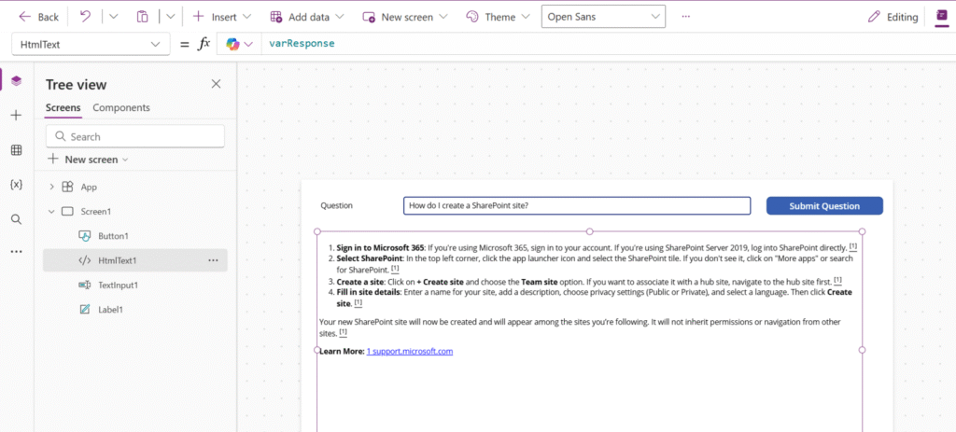Open the Insert menu
The height and width of the screenshot is (432, 956).
tap(222, 17)
